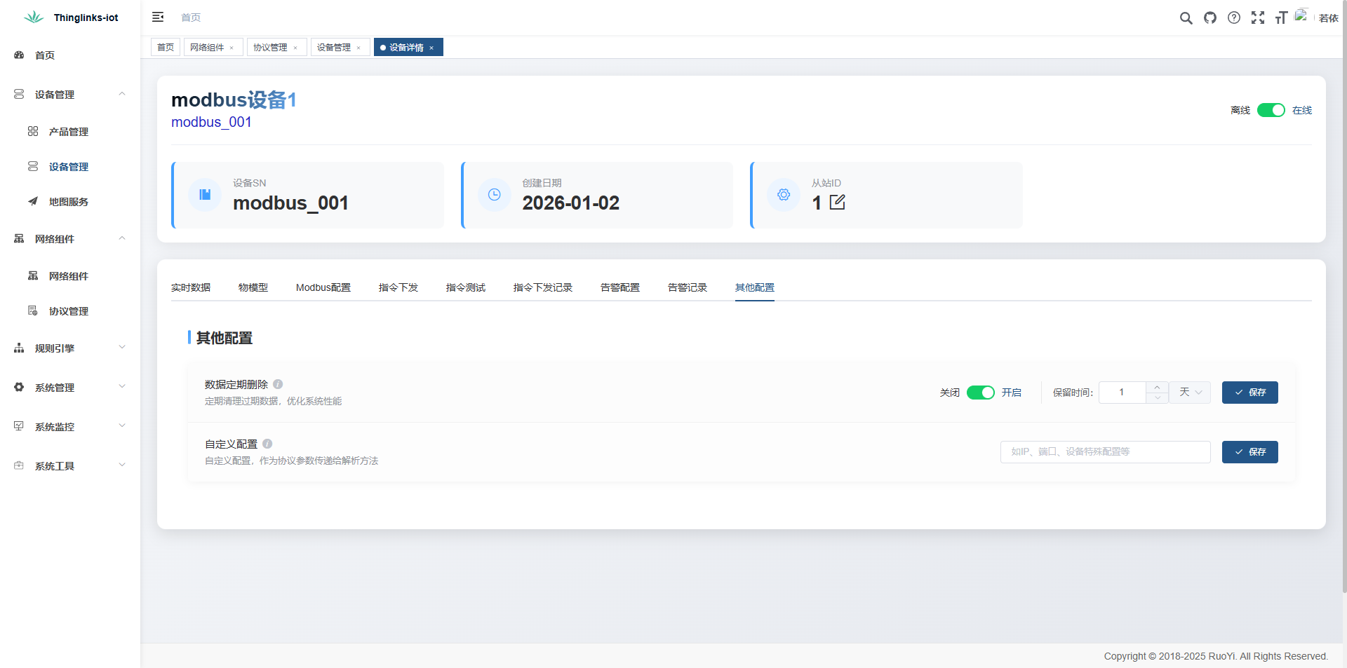Click info icon beside 数据定期删除

click(x=278, y=384)
